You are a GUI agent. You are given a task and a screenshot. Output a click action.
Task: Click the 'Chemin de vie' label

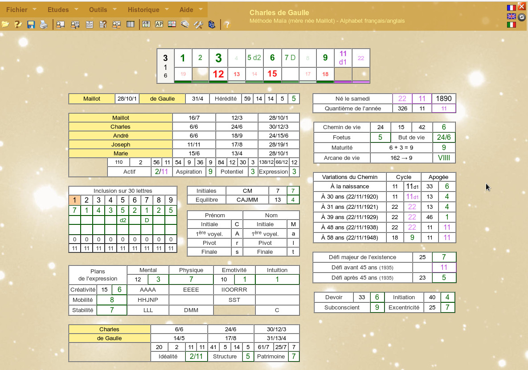342,127
